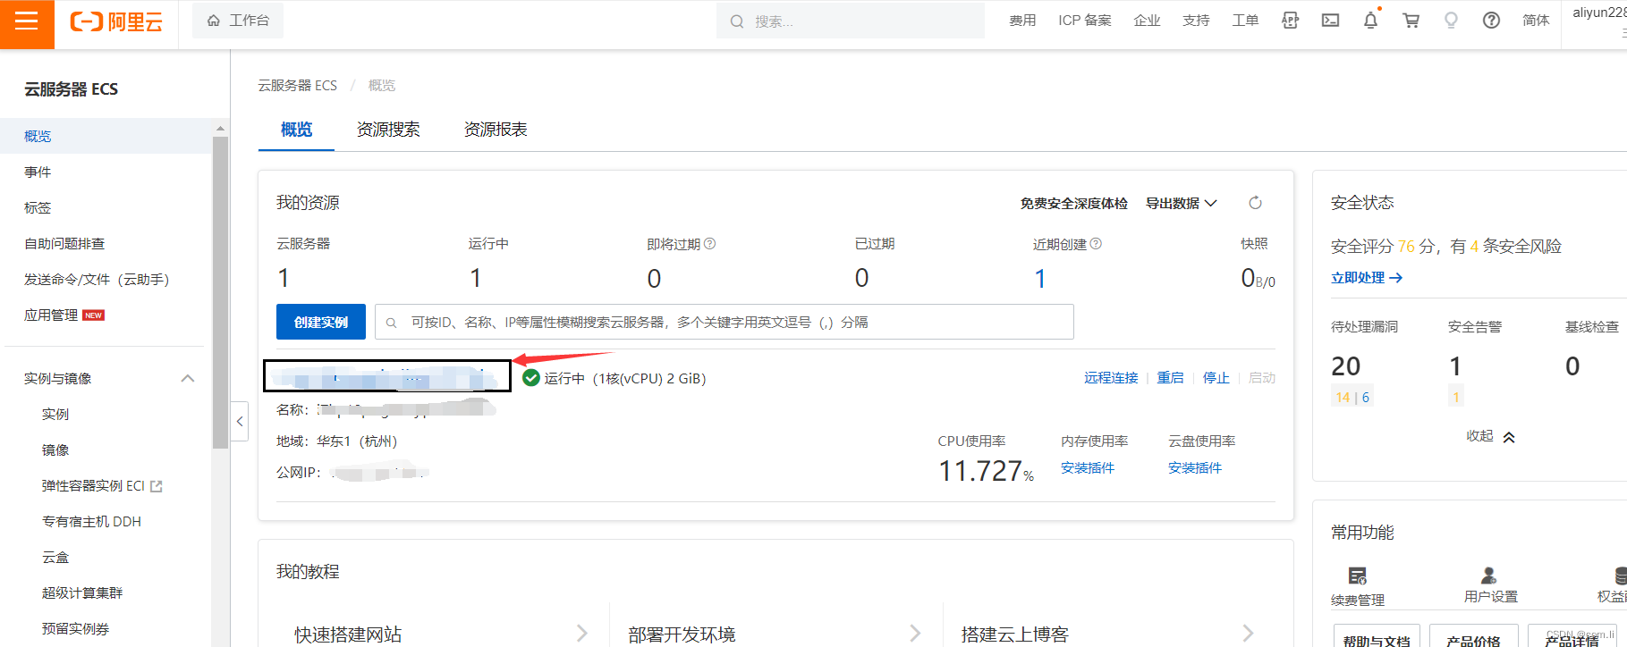Select 概览 in the sidebar
This screenshot has width=1627, height=647.
[38, 136]
